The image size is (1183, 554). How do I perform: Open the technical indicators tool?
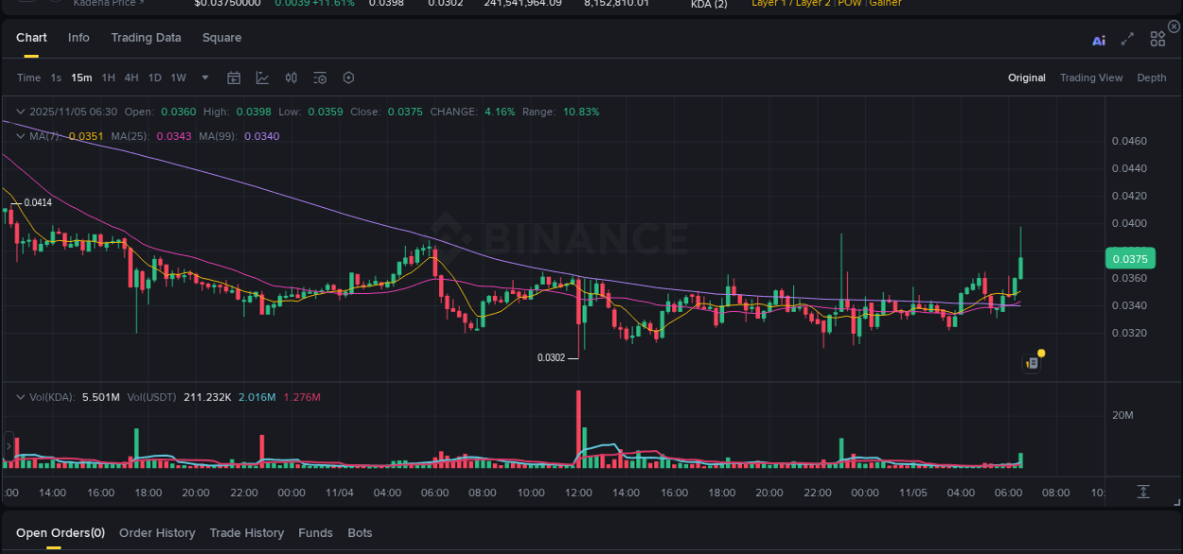point(262,78)
